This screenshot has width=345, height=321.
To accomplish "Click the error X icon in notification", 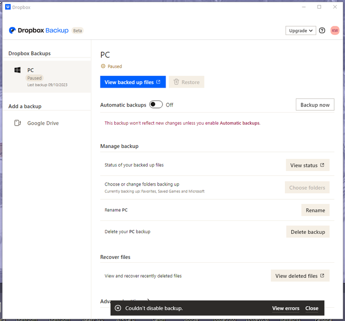I will tap(118, 308).
